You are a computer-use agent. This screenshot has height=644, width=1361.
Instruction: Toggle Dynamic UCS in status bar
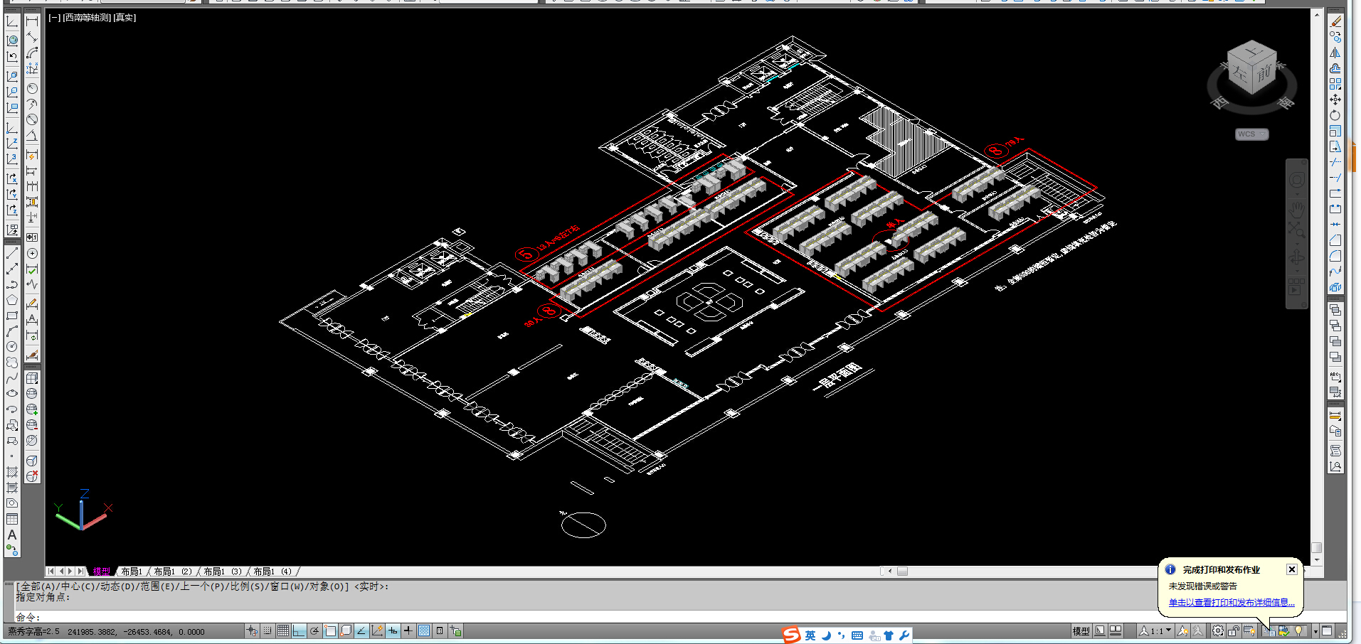click(x=377, y=630)
